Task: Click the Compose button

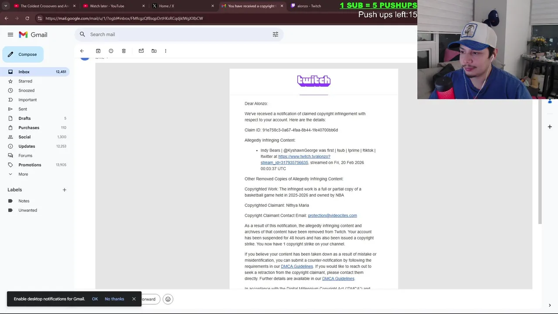Action: 23,55
